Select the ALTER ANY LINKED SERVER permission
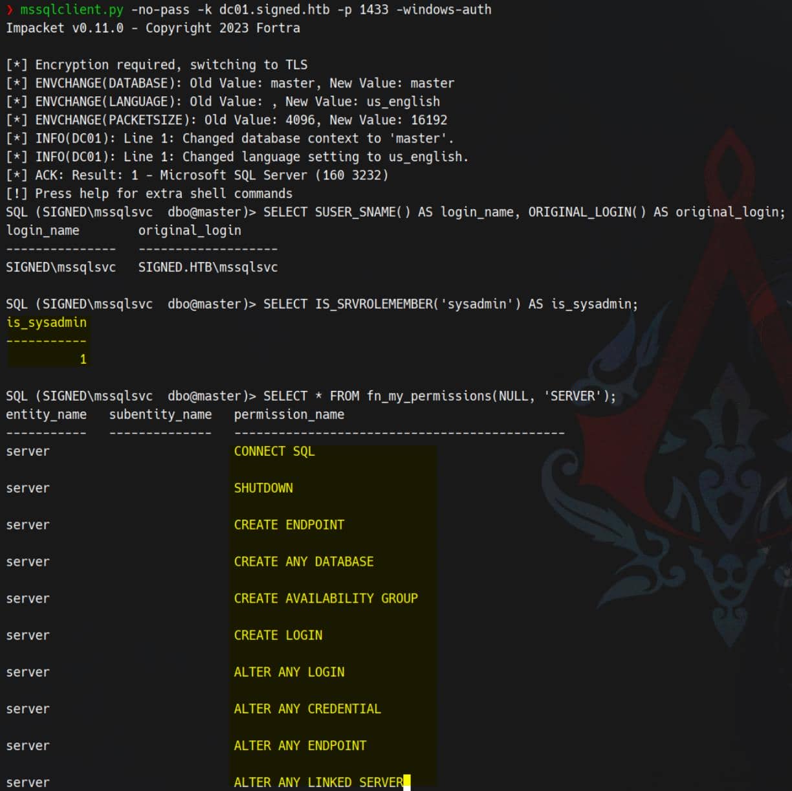The image size is (792, 791). click(318, 783)
